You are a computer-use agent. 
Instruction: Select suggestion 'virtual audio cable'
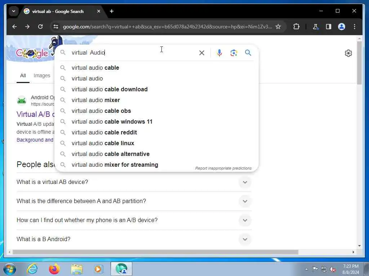click(156, 68)
